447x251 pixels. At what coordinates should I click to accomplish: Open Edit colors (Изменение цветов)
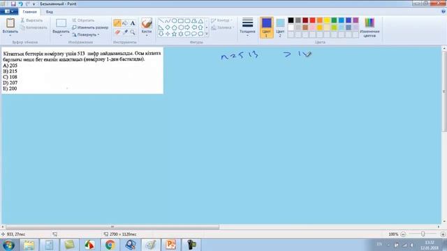369,27
